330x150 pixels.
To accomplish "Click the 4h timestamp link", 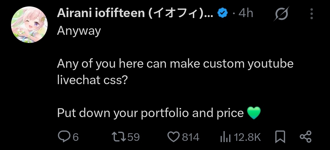I will pos(246,13).
